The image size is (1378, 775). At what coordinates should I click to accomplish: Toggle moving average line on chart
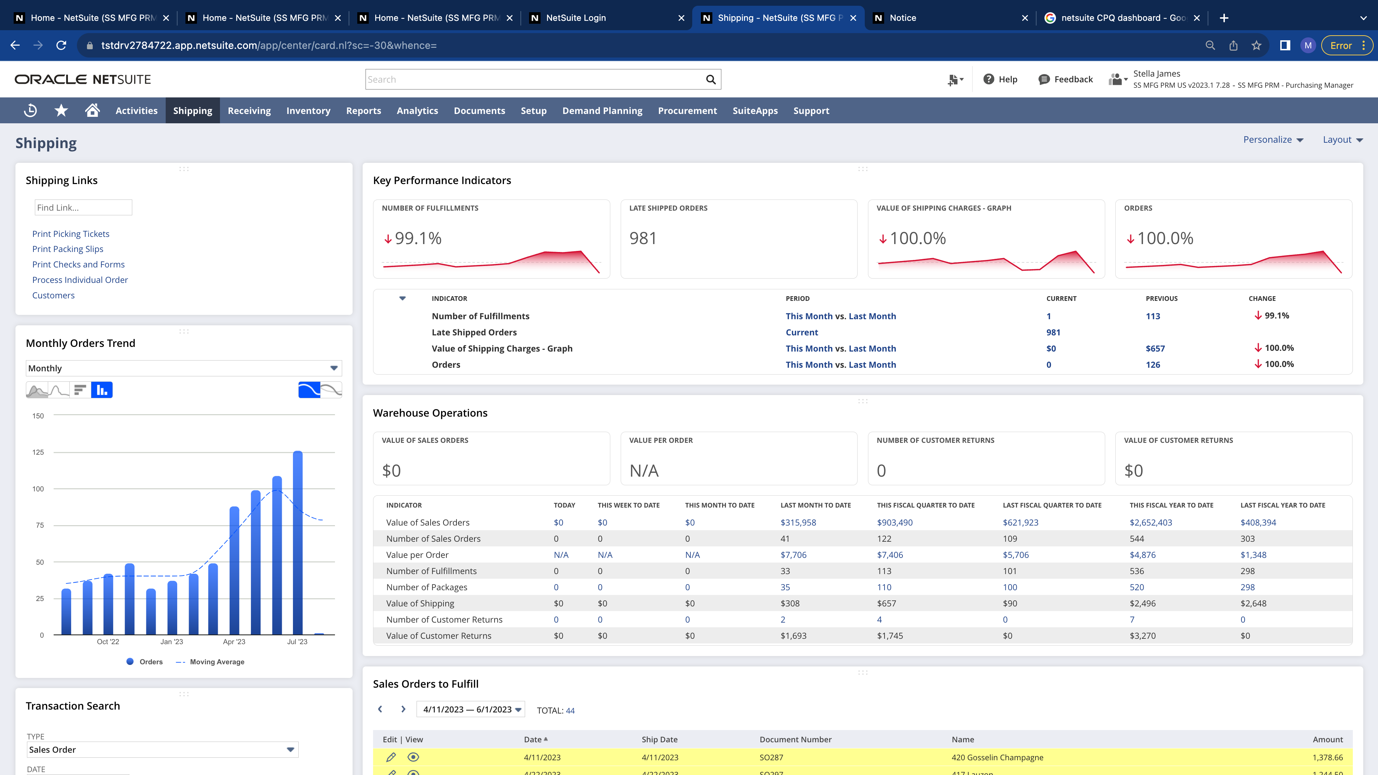coord(309,390)
